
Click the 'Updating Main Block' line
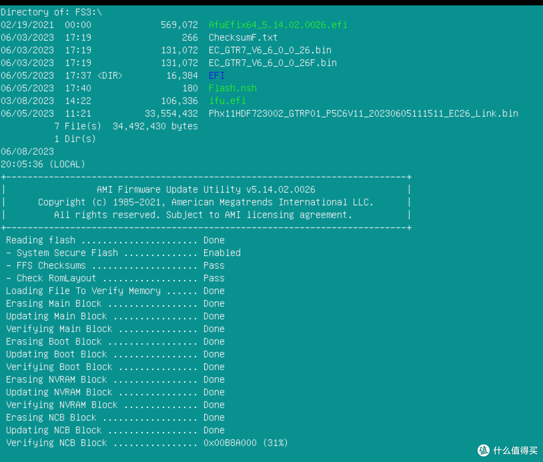click(115, 316)
